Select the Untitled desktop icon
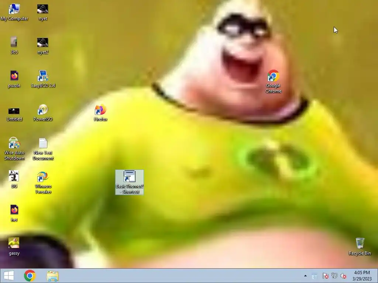The width and height of the screenshot is (378, 283). click(x=14, y=114)
